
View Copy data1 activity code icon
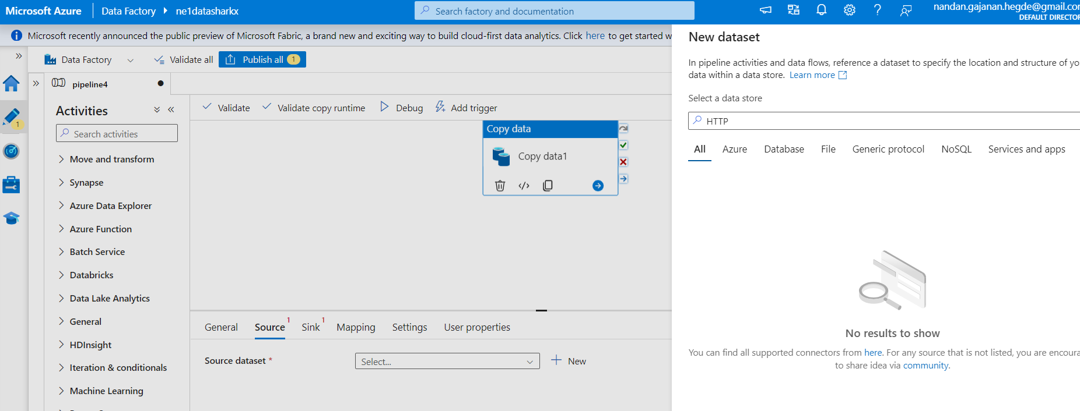pyautogui.click(x=524, y=186)
